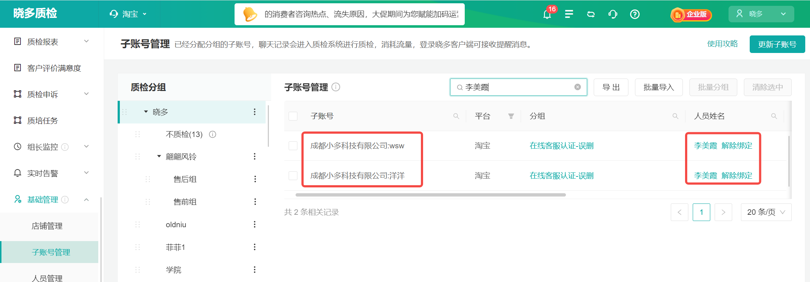Click 解除绑定 for the 洋洋 account
810x282 pixels.
(737, 176)
